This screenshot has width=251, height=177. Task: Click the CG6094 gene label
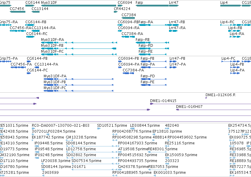(125, 3)
